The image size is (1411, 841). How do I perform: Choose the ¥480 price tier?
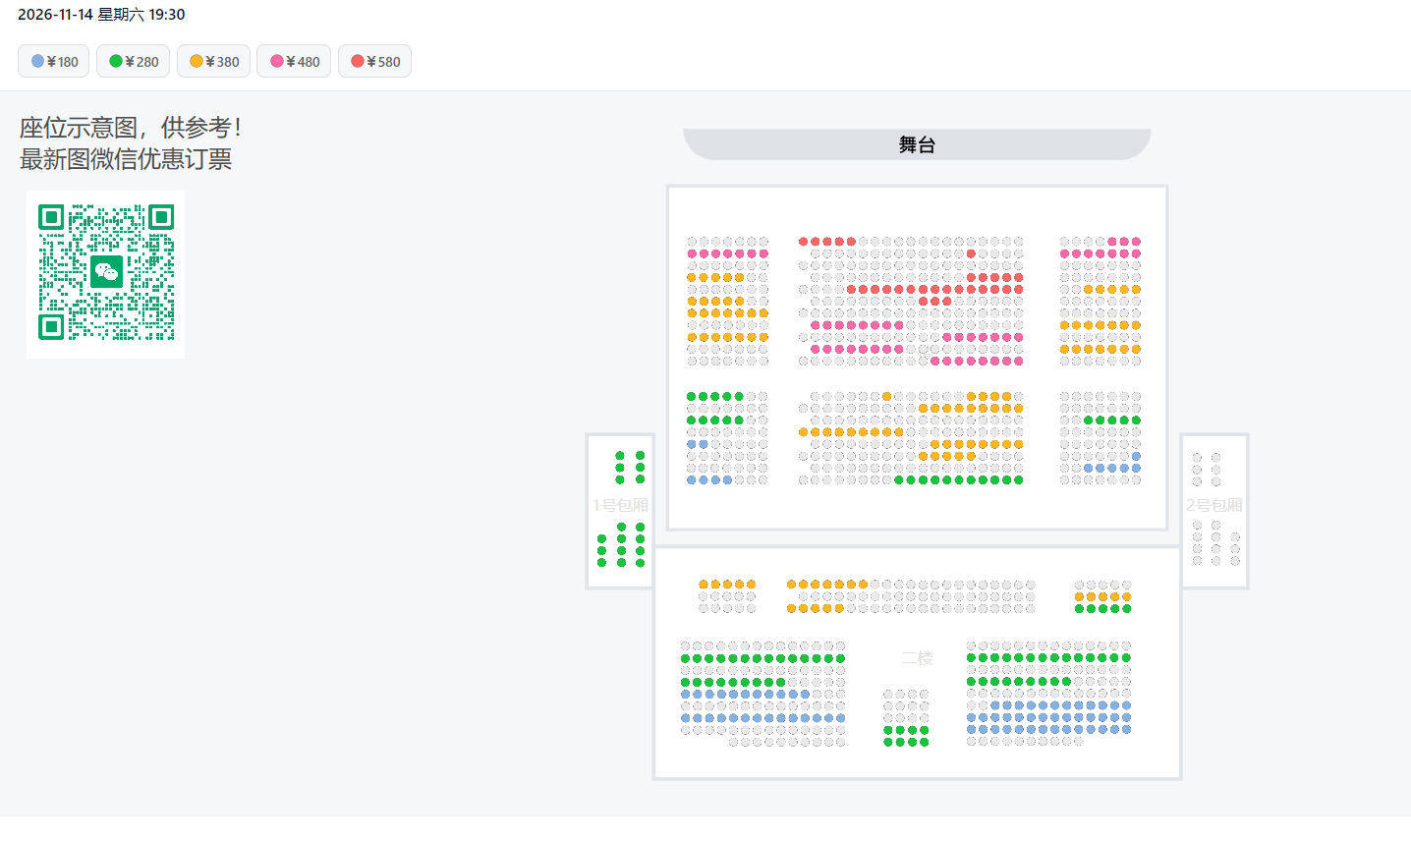295,61
